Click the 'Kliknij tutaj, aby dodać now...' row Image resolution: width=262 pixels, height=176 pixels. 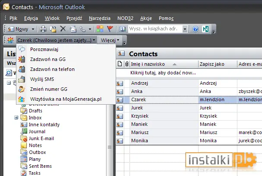point(189,73)
